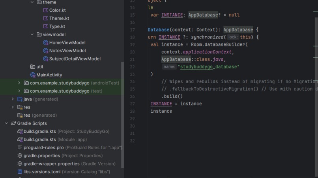Expand the res folder chevron
The image size is (318, 178).
click(13, 107)
